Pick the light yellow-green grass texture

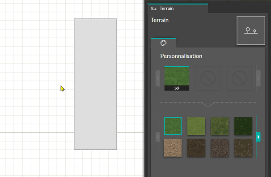pos(196,126)
